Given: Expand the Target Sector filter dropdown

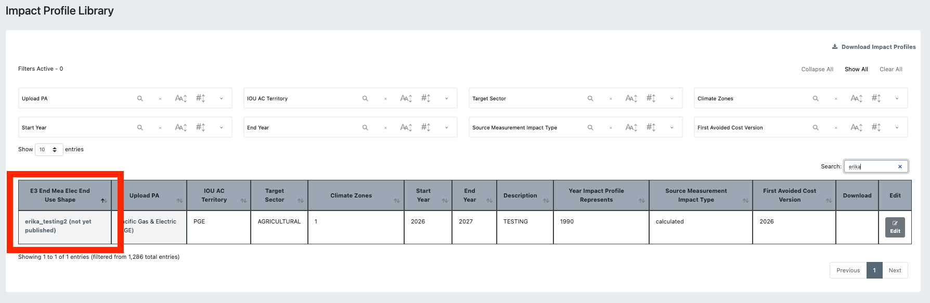Looking at the screenshot, I should pos(671,99).
